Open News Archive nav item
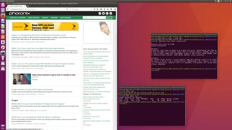 [x=34, y=17]
